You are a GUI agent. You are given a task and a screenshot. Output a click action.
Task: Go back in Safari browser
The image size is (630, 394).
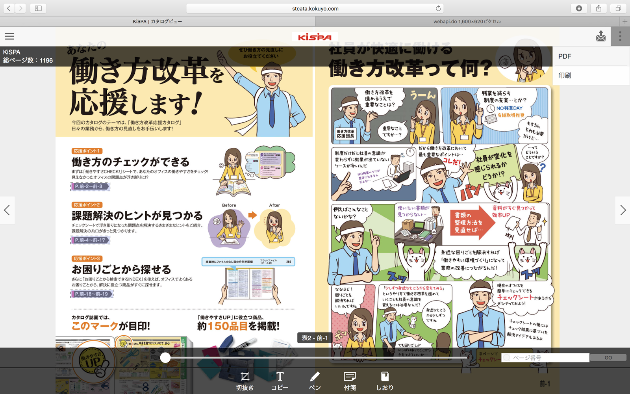[9, 8]
